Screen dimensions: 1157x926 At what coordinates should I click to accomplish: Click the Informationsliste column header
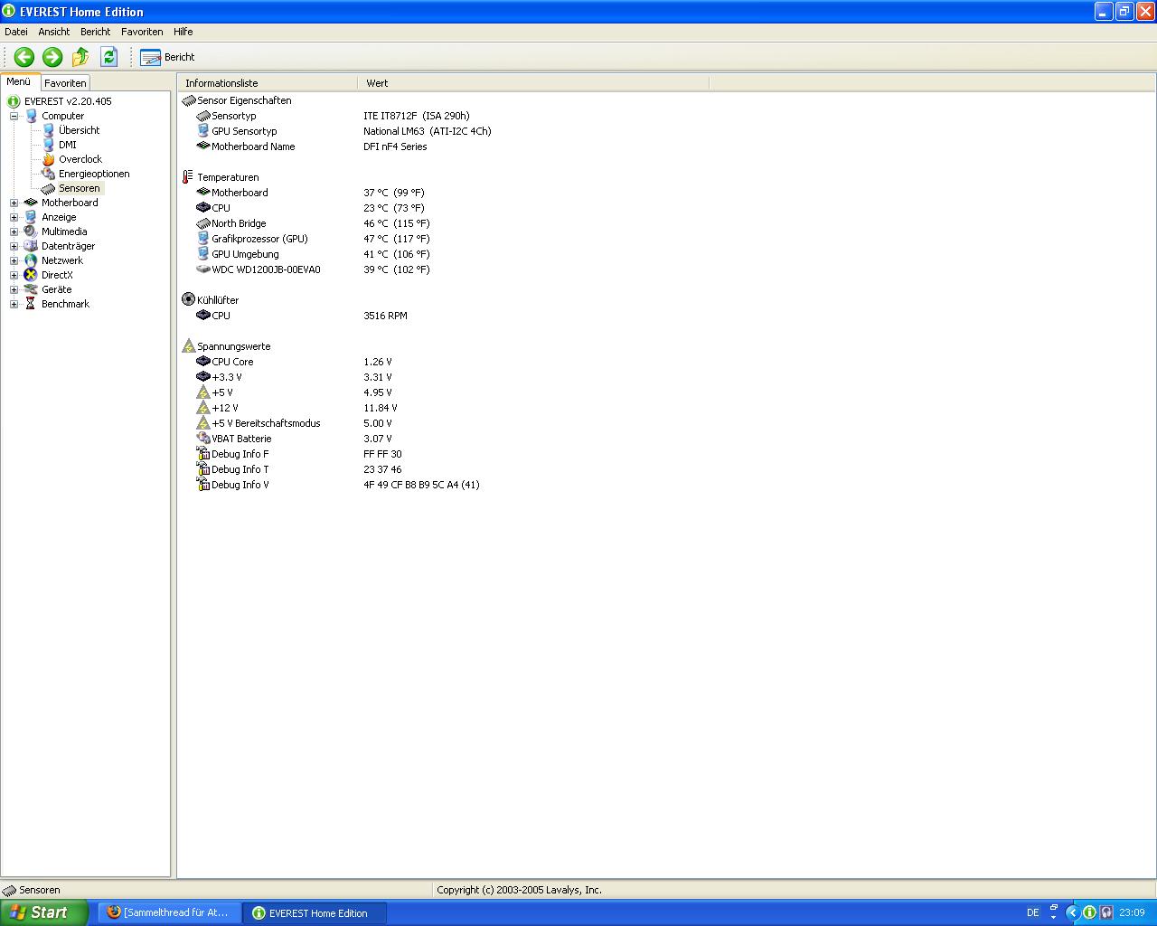(268, 83)
